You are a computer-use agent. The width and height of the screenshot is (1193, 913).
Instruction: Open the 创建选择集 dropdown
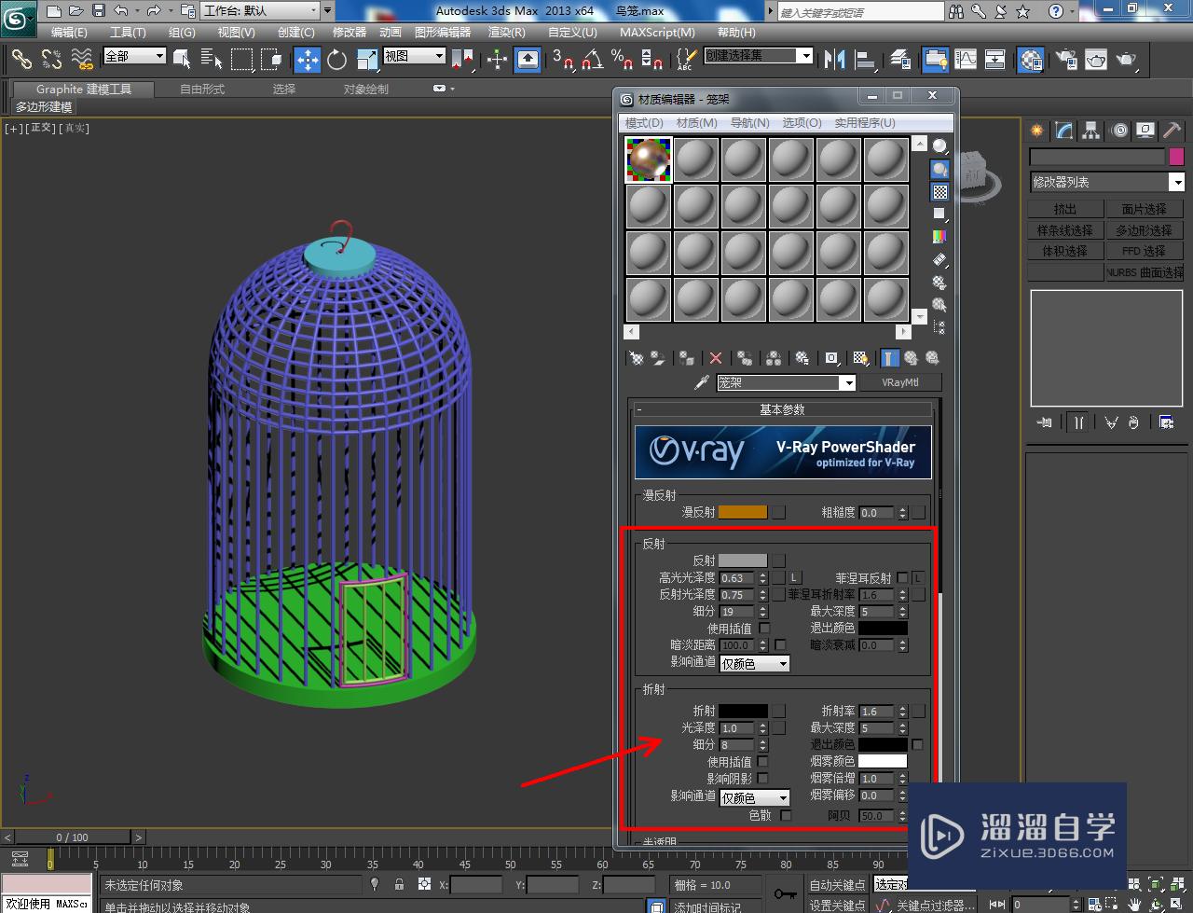[x=759, y=55]
